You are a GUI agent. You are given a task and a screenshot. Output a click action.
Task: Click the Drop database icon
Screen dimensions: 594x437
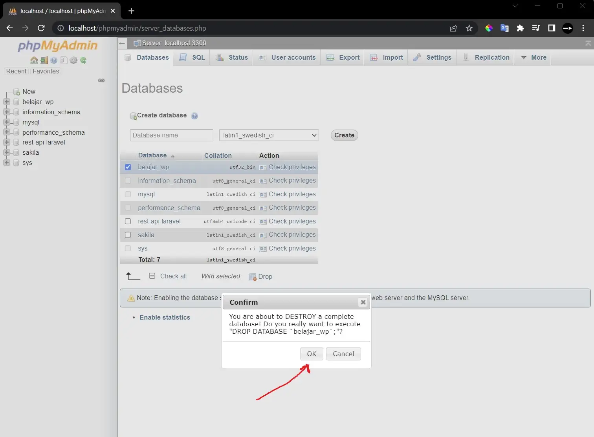[x=253, y=277]
